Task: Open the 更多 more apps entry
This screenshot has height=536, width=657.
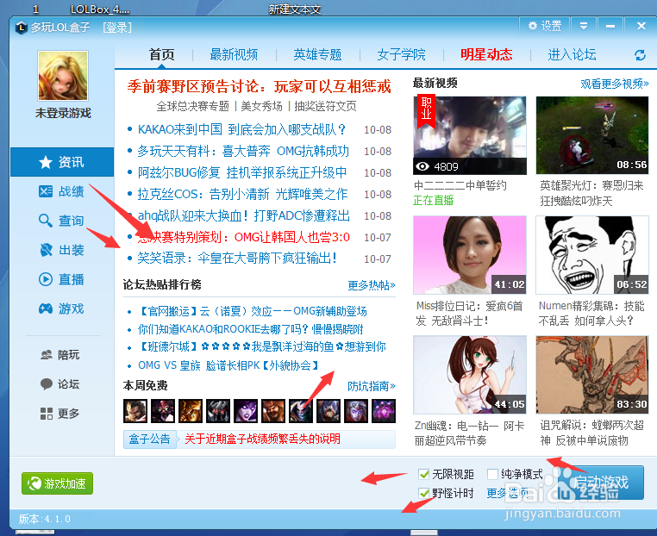Action: [60, 414]
